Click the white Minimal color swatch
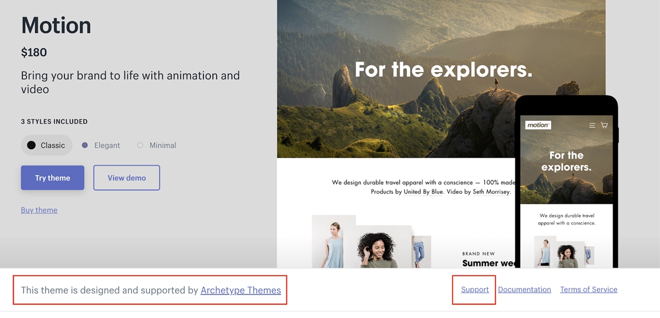Screen dimensions: 660x318 coord(140,146)
